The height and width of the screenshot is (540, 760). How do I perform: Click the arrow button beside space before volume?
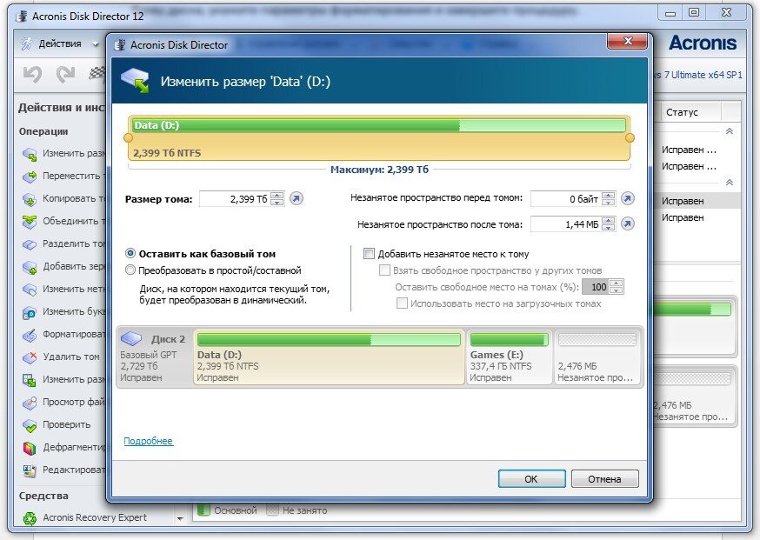click(x=628, y=198)
